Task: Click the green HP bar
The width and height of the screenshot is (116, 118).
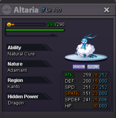Action: coord(35,30)
